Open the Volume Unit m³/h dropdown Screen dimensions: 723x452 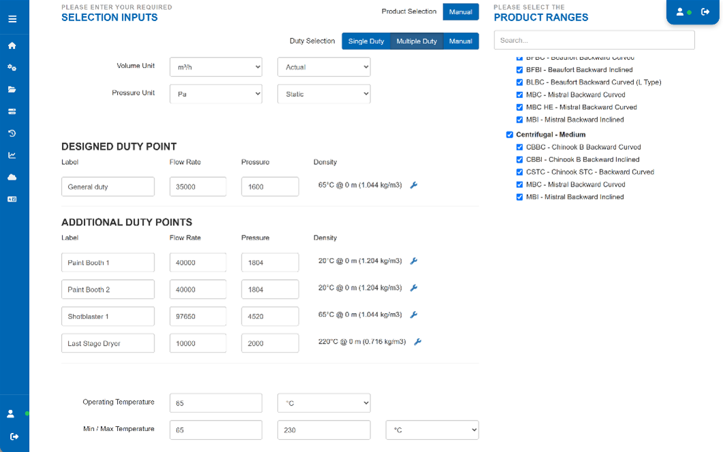[216, 67]
